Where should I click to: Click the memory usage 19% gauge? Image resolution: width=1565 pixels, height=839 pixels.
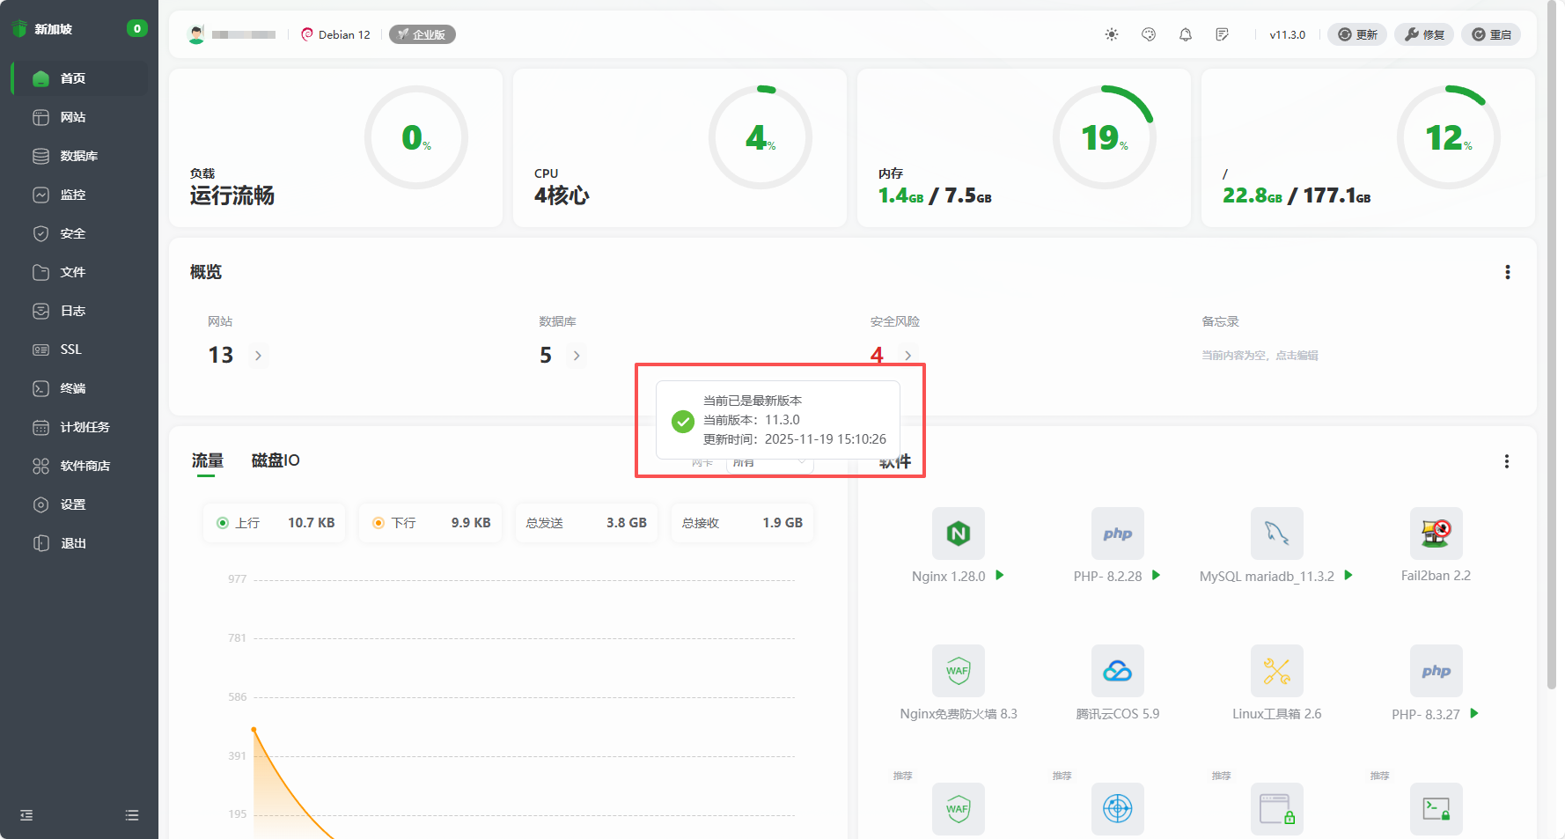click(x=1104, y=137)
